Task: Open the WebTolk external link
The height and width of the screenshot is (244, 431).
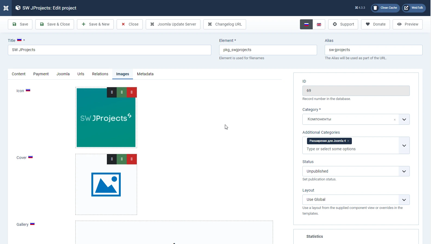Action: tap(414, 8)
